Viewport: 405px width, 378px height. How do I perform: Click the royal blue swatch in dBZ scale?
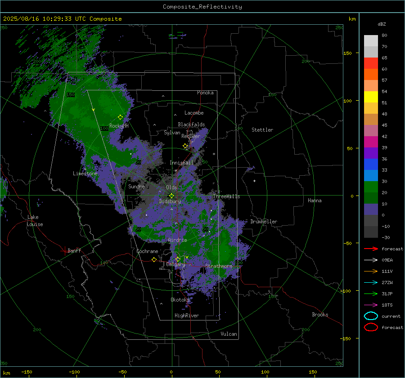point(371,165)
